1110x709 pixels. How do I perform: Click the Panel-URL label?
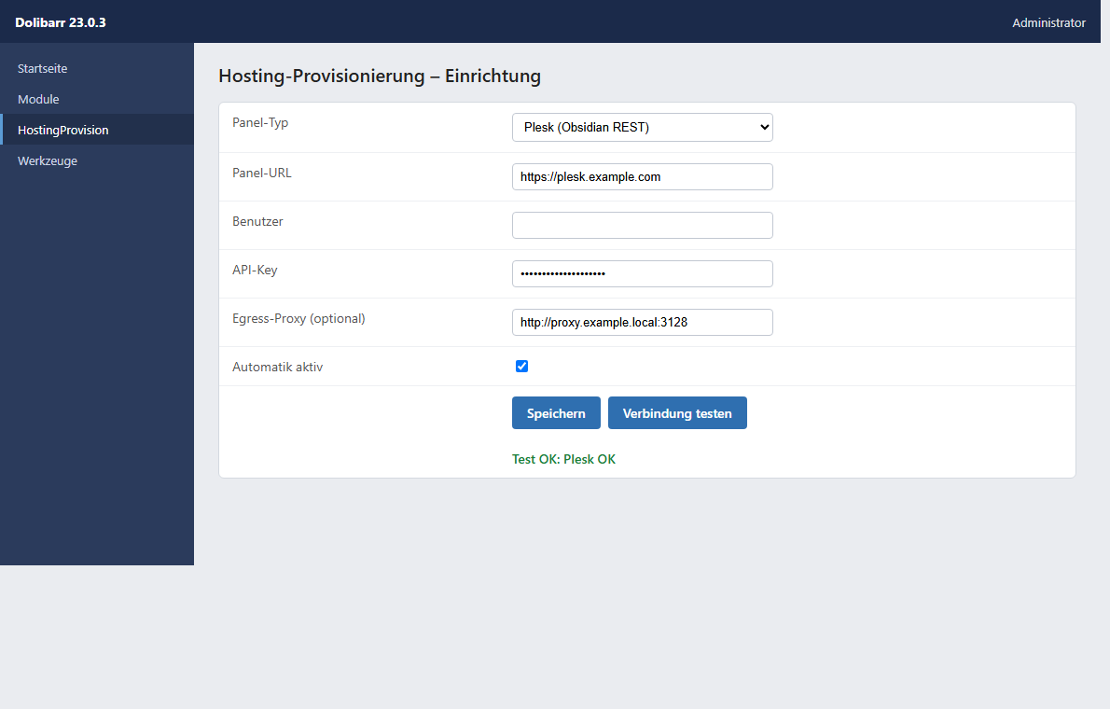coord(262,173)
